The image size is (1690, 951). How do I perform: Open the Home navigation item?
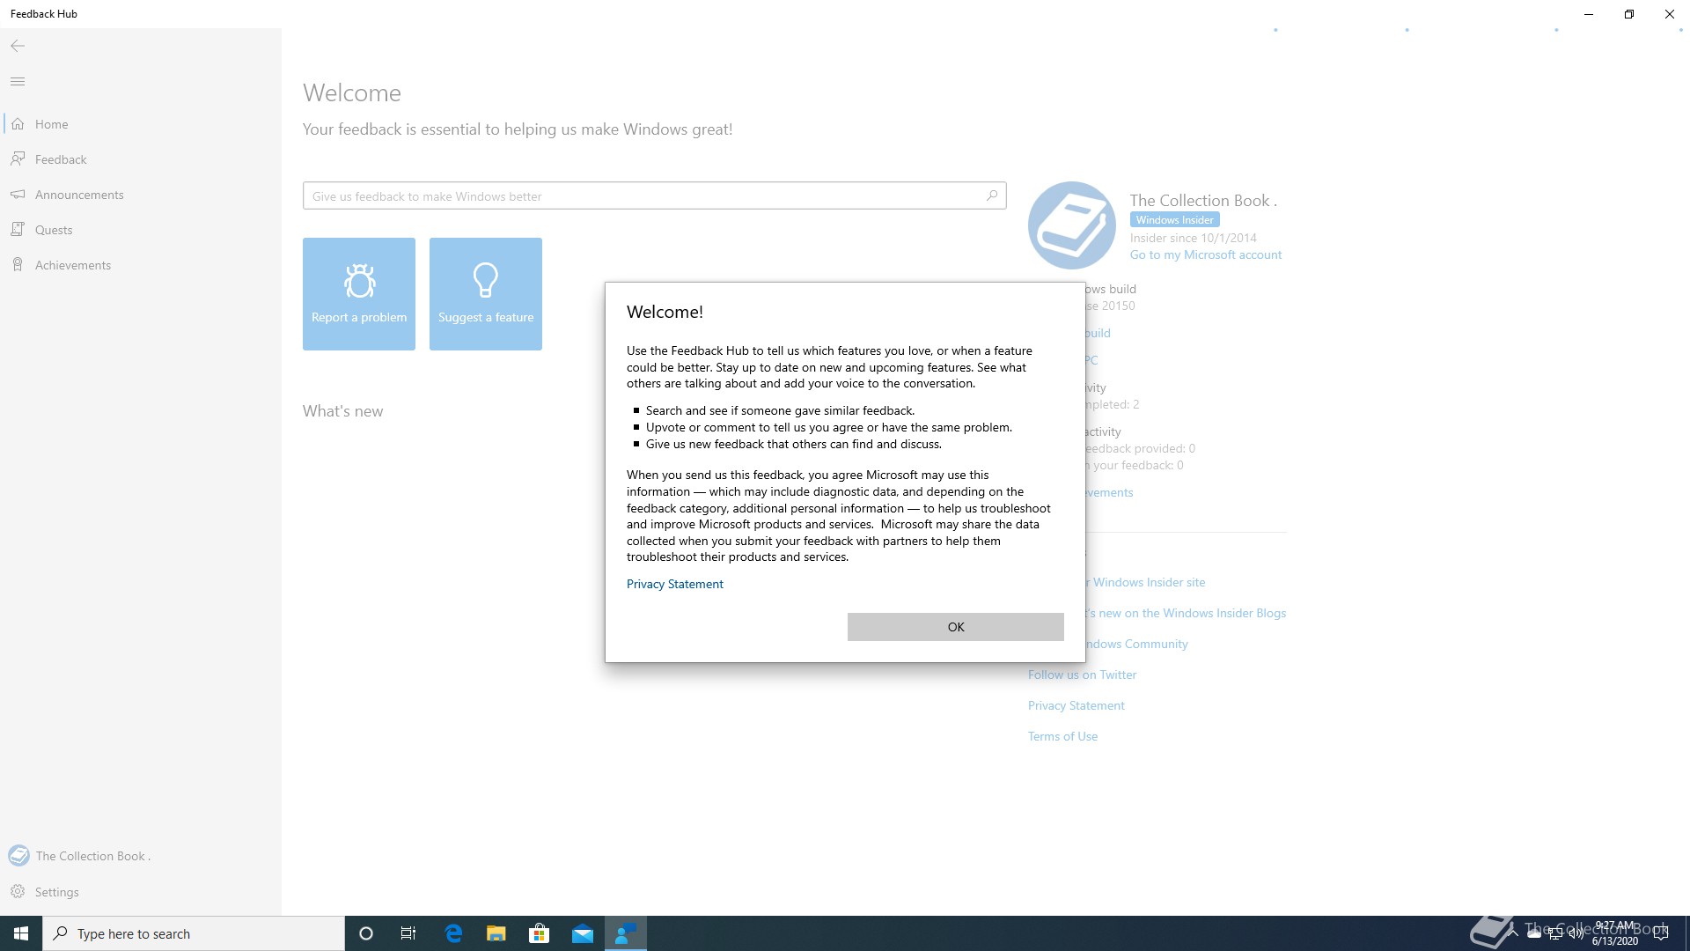tap(51, 124)
